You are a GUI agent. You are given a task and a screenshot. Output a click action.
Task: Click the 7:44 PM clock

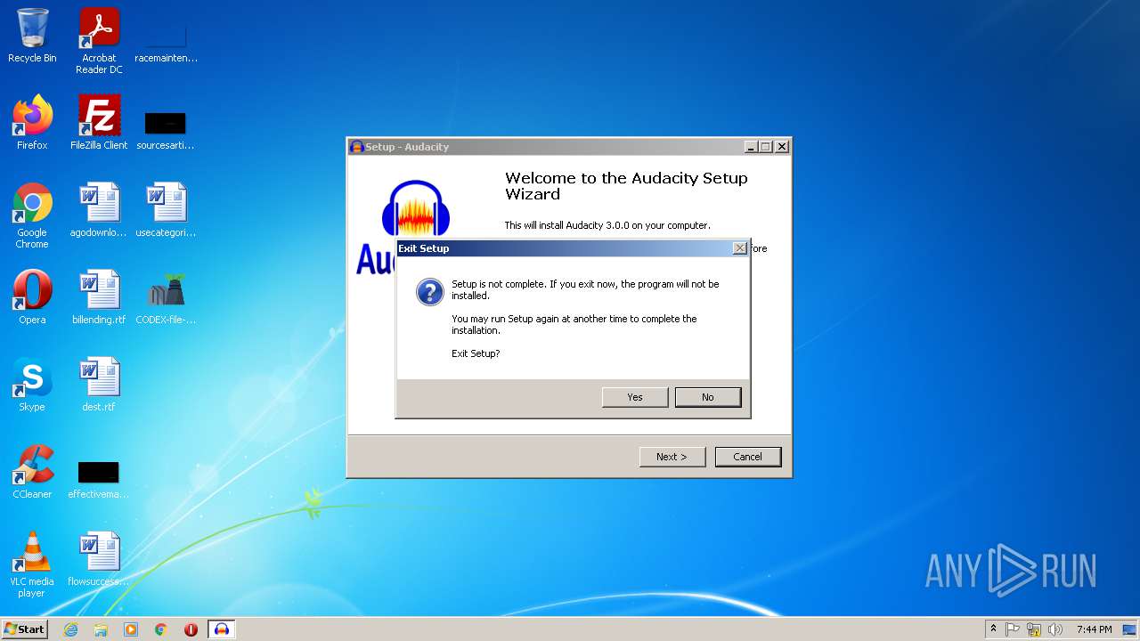(1094, 629)
